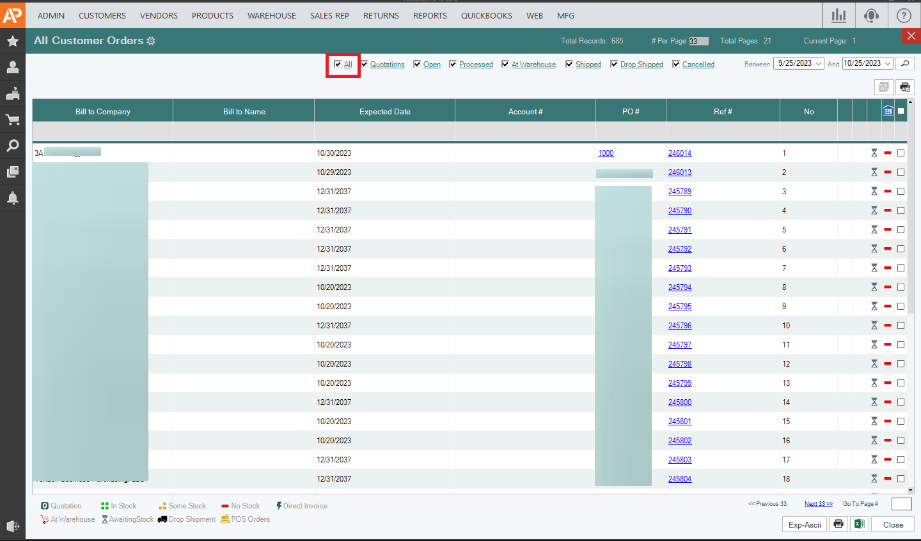921x541 pixels.
Task: Uncheck the Quotations filter checkbox
Action: 364,64
